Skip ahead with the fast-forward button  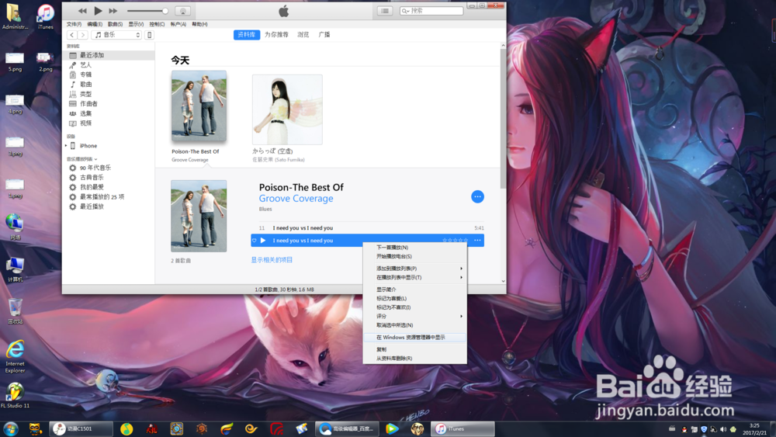coord(113,11)
